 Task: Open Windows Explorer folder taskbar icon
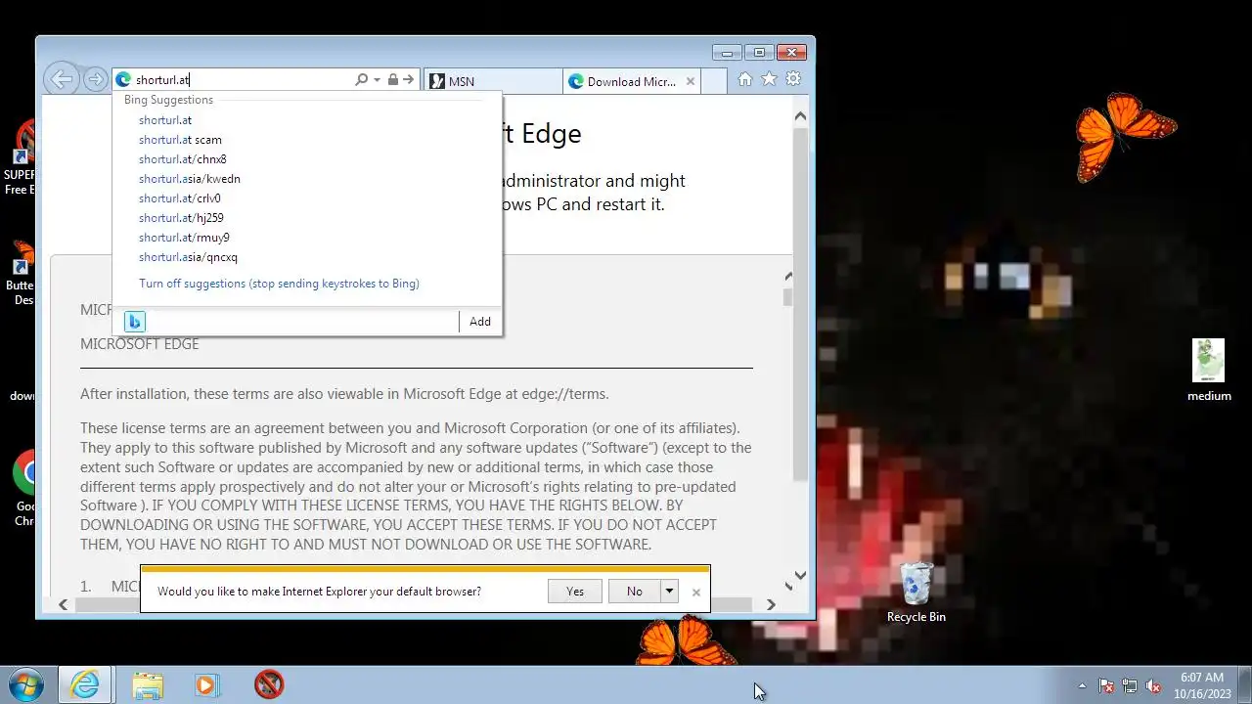148,684
